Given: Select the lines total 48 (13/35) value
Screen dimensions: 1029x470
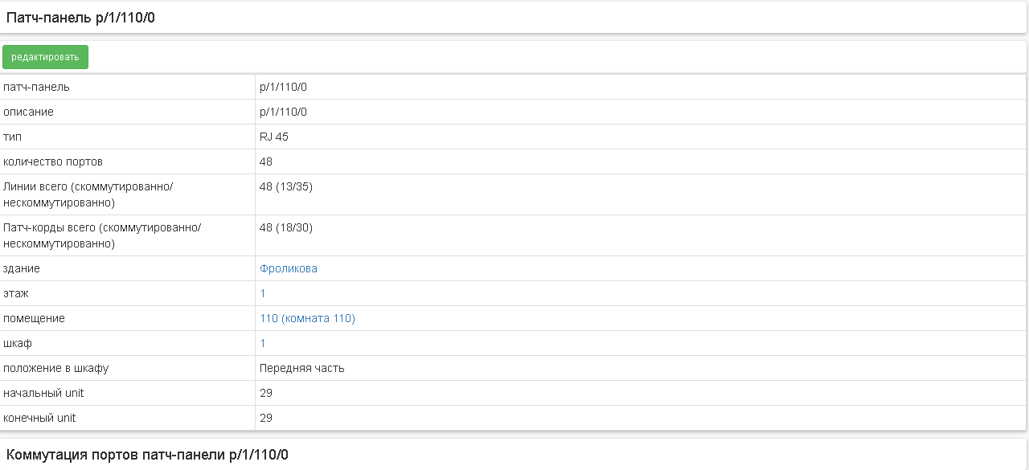Looking at the screenshot, I should [286, 186].
